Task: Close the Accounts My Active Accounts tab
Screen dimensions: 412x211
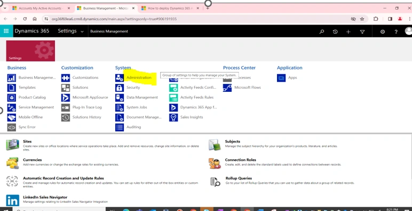Action: coord(69,9)
